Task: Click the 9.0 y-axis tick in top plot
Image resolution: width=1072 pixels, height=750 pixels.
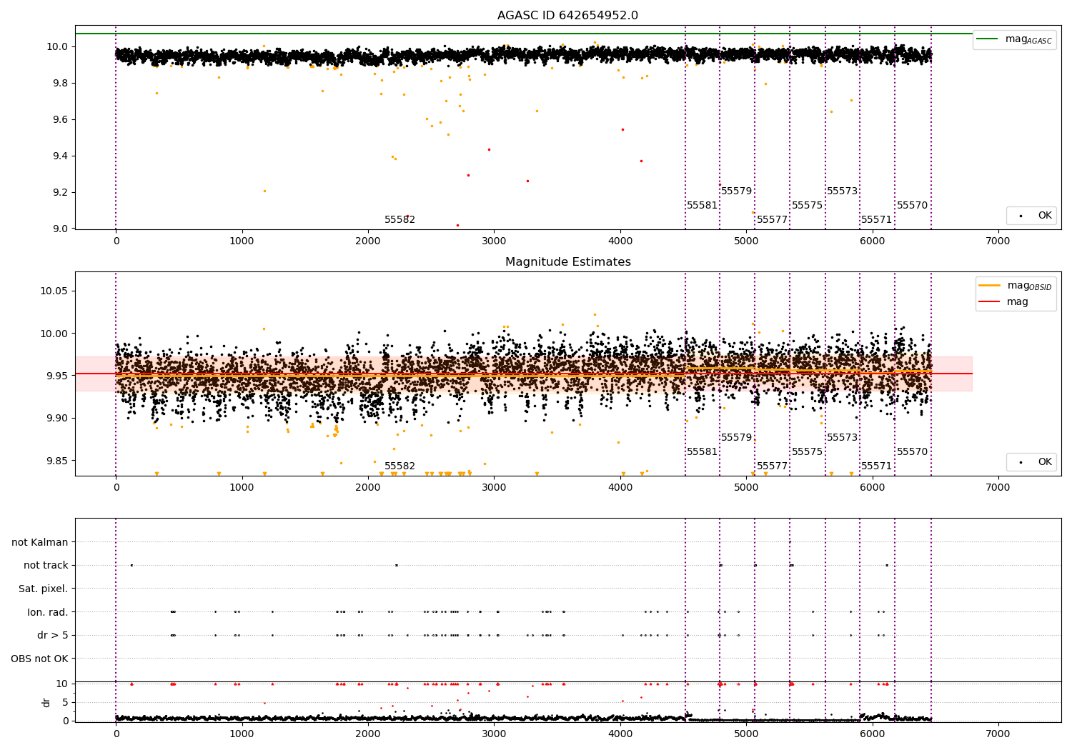Action: tap(61, 229)
